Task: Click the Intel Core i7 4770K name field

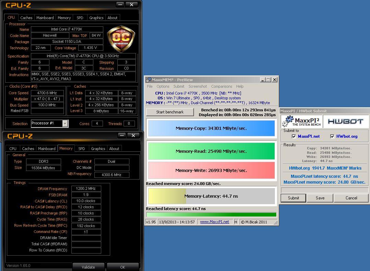Action: coord(67,29)
